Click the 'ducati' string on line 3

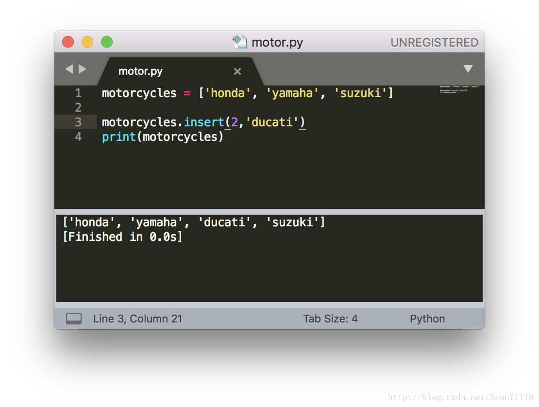click(272, 122)
